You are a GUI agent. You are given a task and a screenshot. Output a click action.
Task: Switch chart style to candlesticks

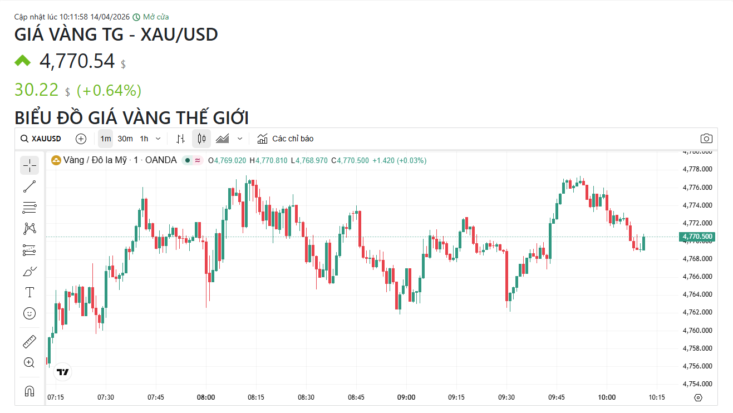[x=201, y=139]
